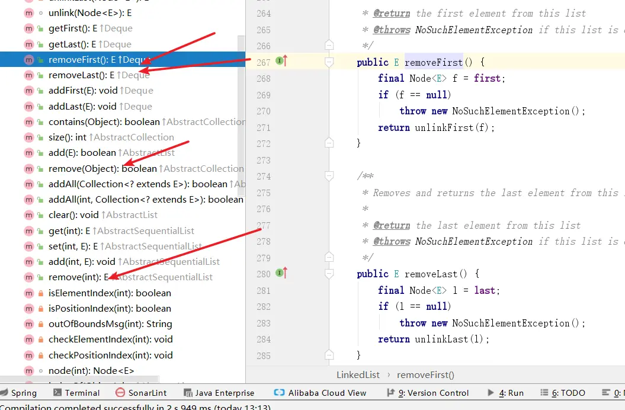Click fold end marker on line 272
Screen dimensions: 625x410
click(x=329, y=142)
